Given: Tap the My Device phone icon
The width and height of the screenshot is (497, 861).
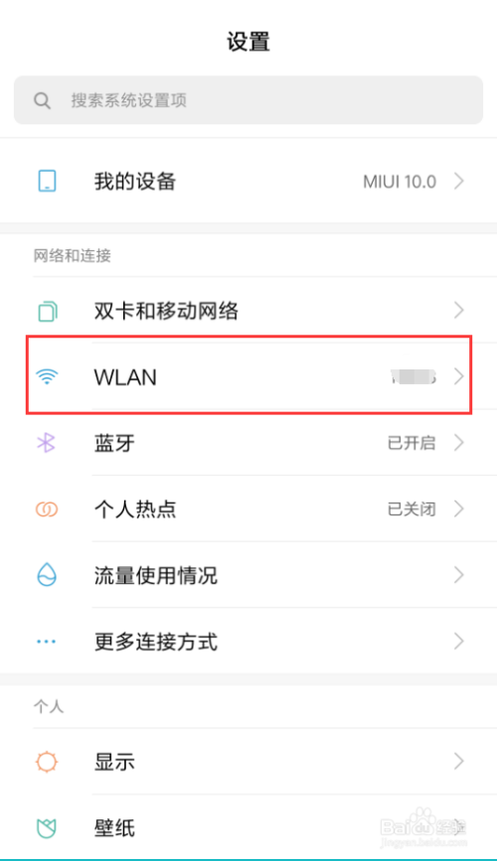Looking at the screenshot, I should coord(47,181).
